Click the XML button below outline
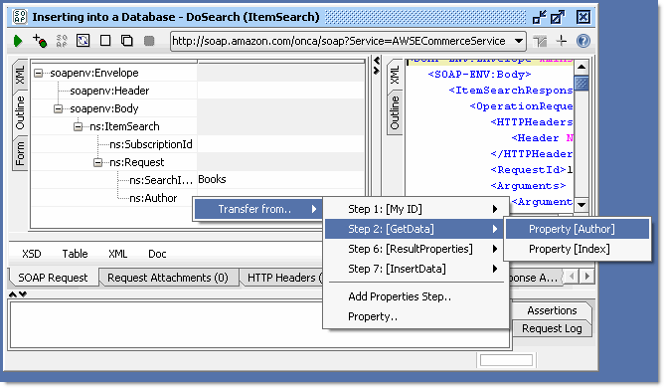This screenshot has height=388, width=664. pyautogui.click(x=117, y=254)
